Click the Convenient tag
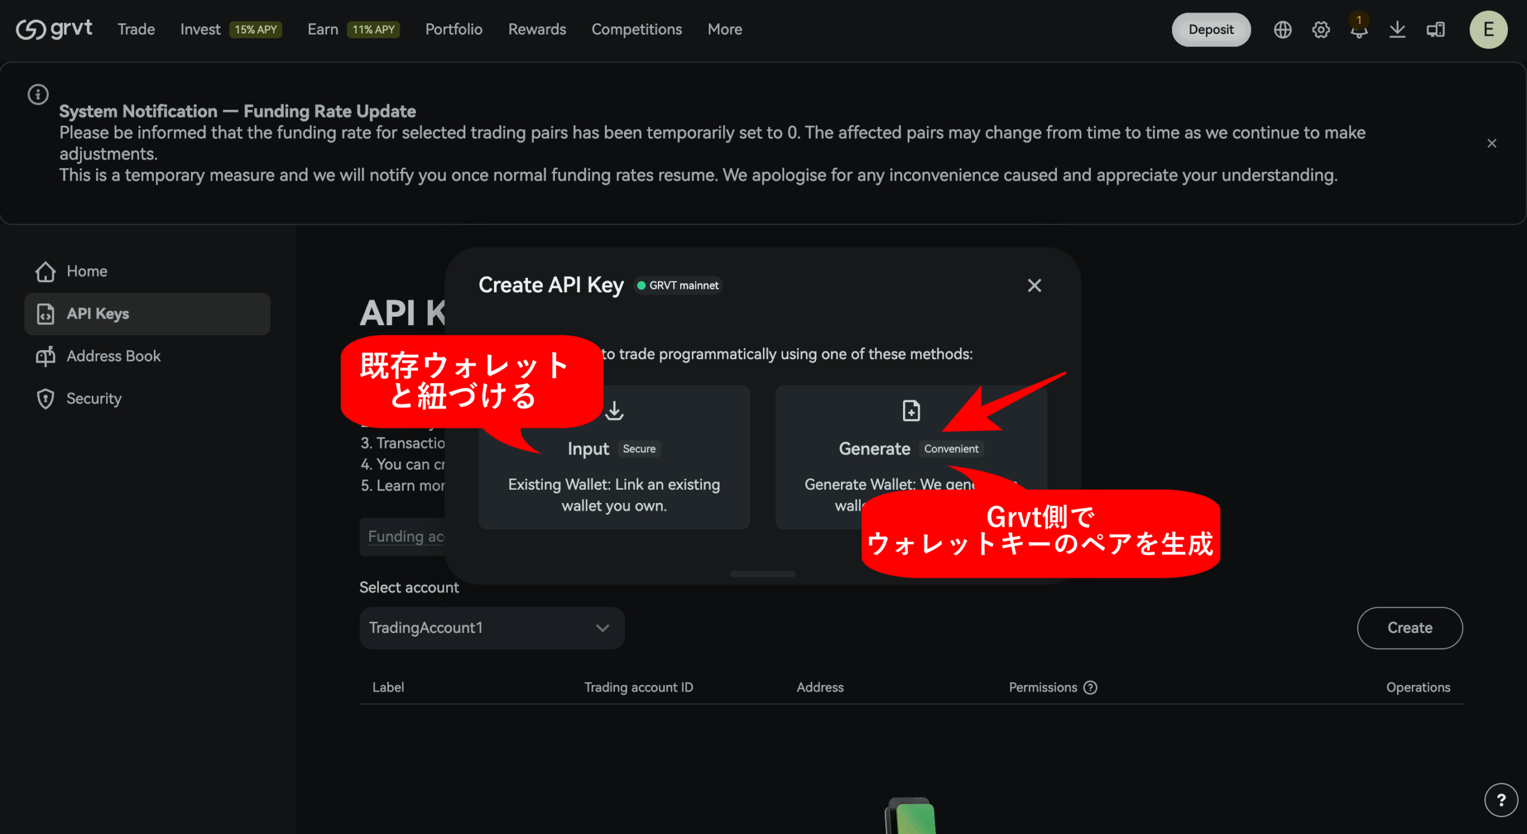The width and height of the screenshot is (1527, 834). pyautogui.click(x=951, y=449)
